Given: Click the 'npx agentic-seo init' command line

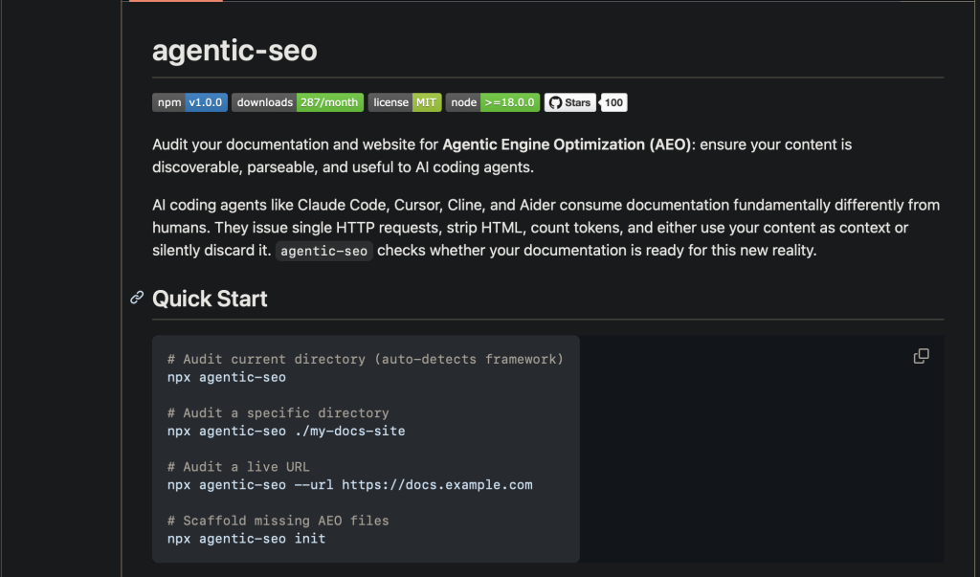Looking at the screenshot, I should pos(246,539).
